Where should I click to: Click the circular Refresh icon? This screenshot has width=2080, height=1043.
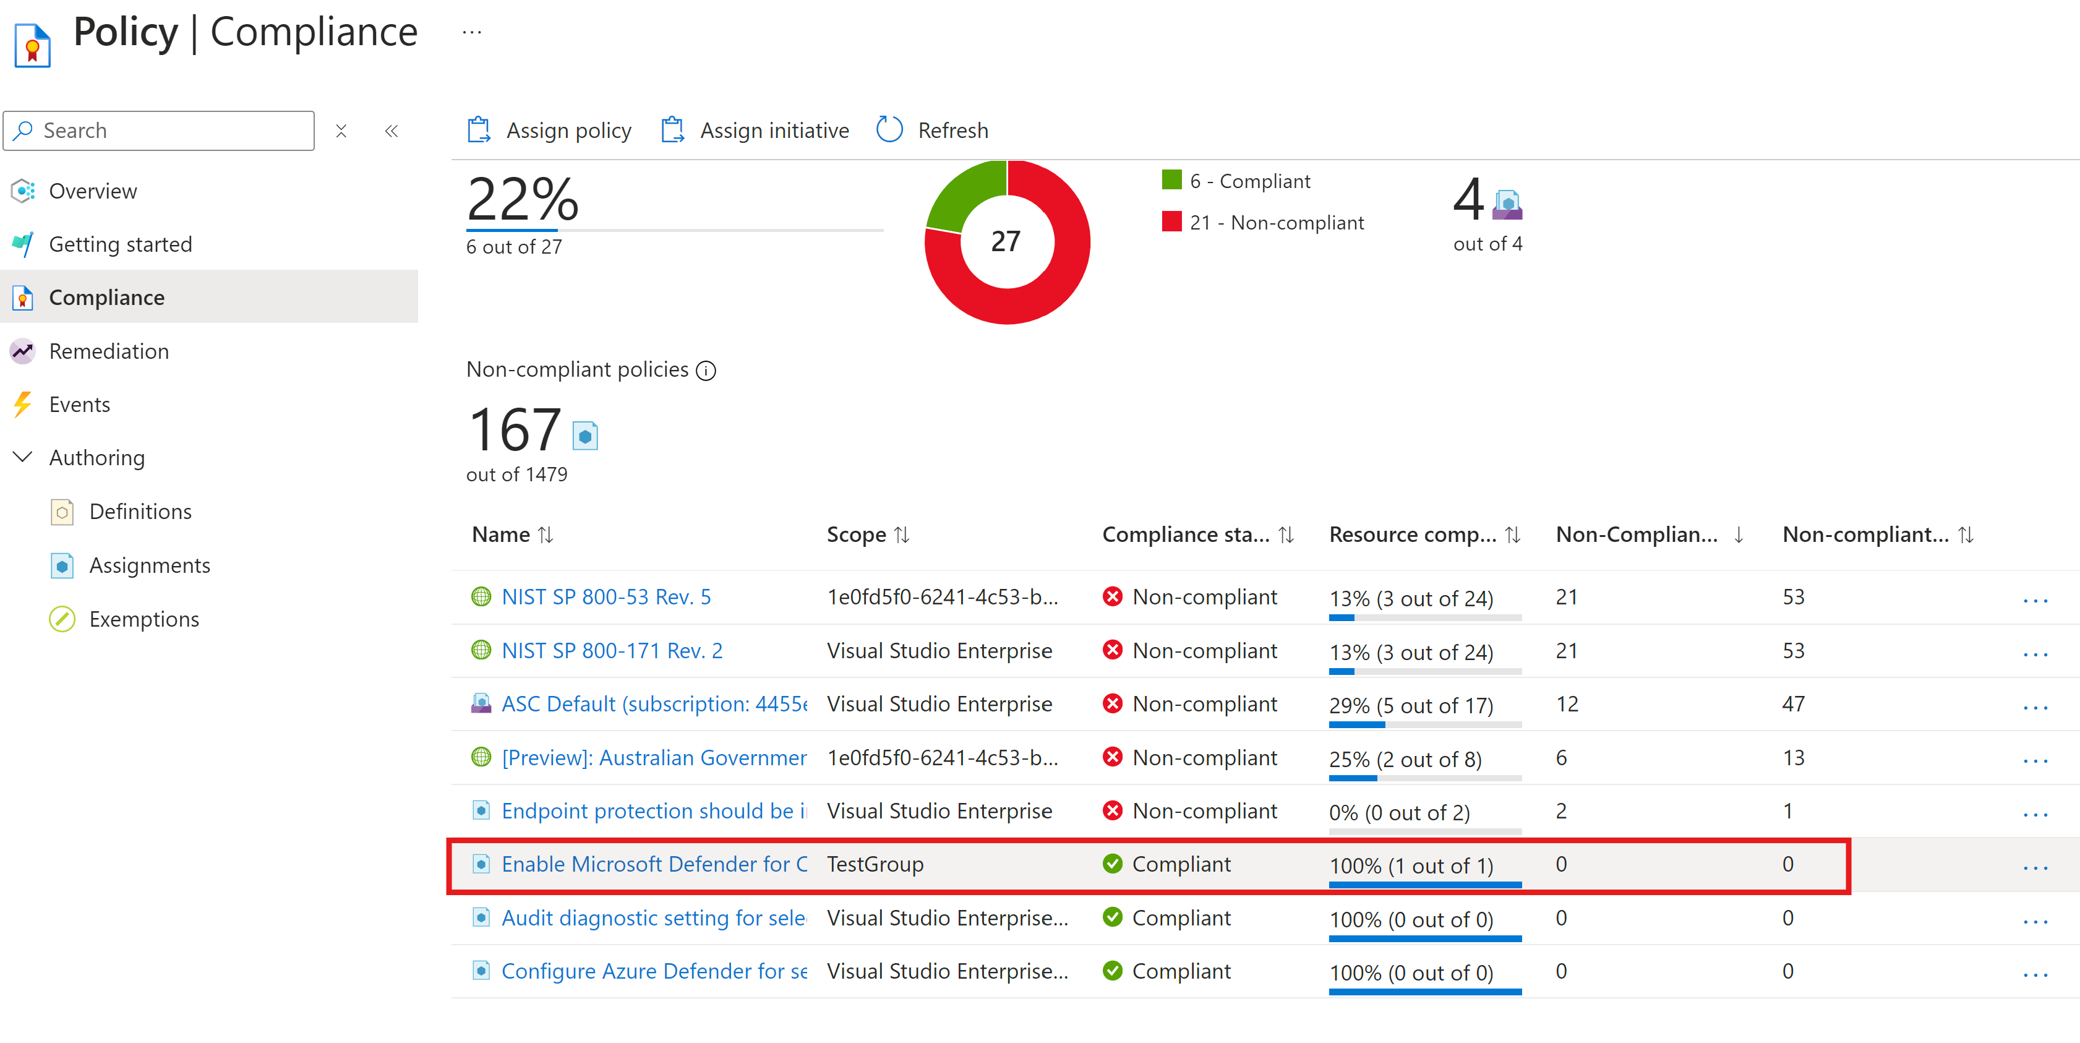(x=889, y=130)
